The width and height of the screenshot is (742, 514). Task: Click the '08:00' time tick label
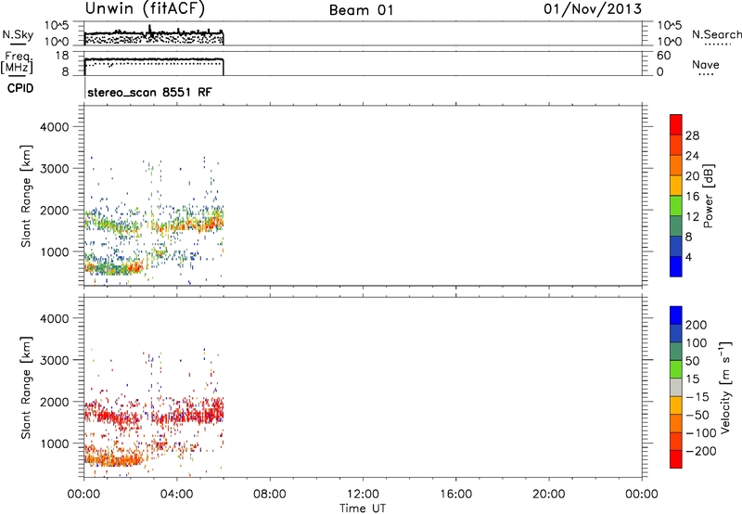point(270,495)
